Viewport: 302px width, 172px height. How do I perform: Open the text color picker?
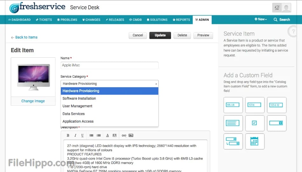[107, 135]
